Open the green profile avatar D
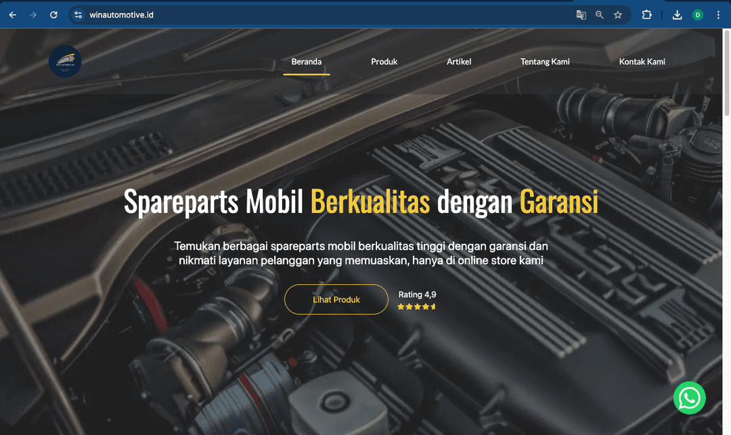 click(697, 15)
